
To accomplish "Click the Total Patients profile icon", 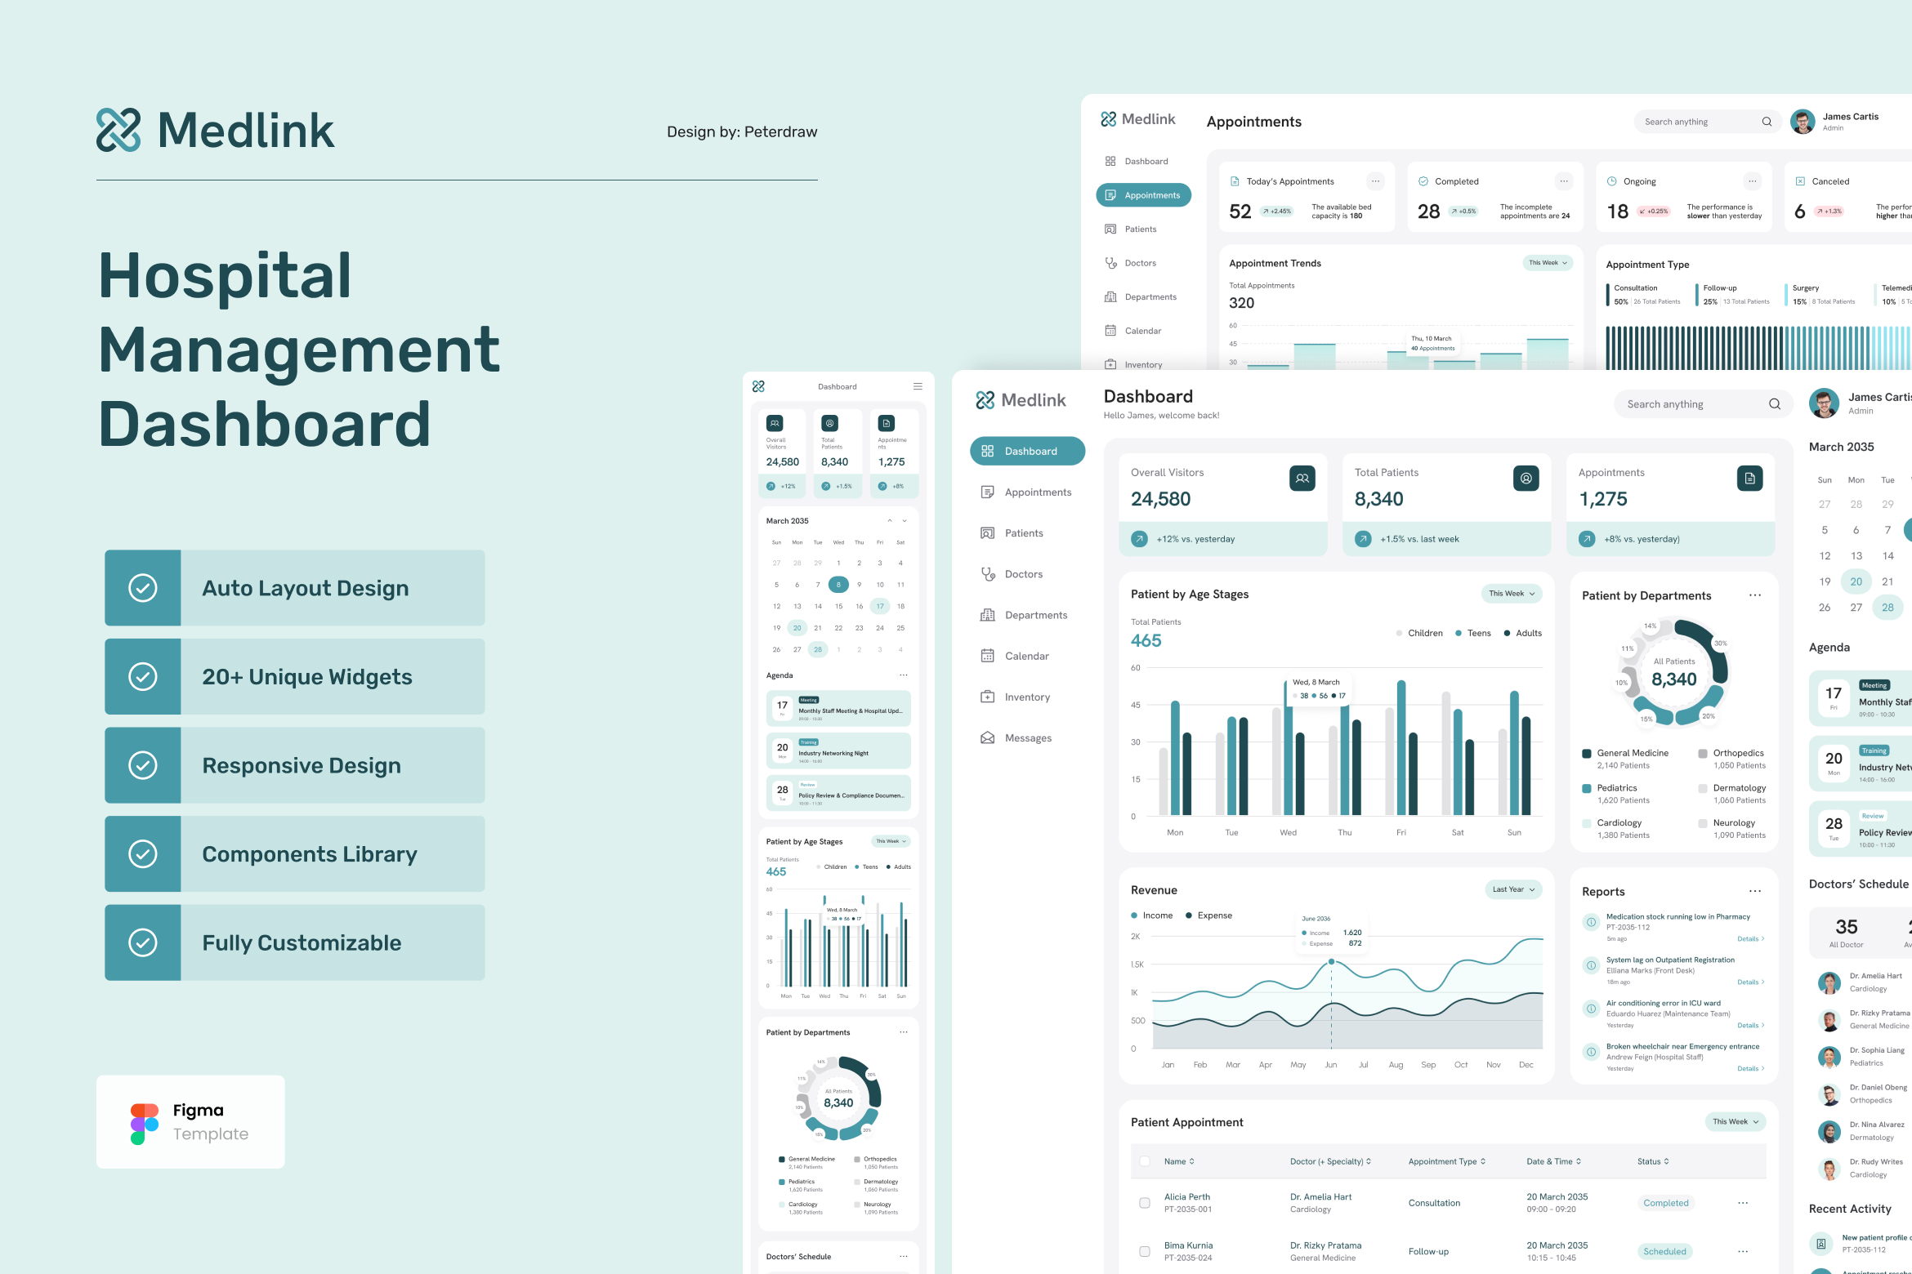I will pyautogui.click(x=1526, y=479).
